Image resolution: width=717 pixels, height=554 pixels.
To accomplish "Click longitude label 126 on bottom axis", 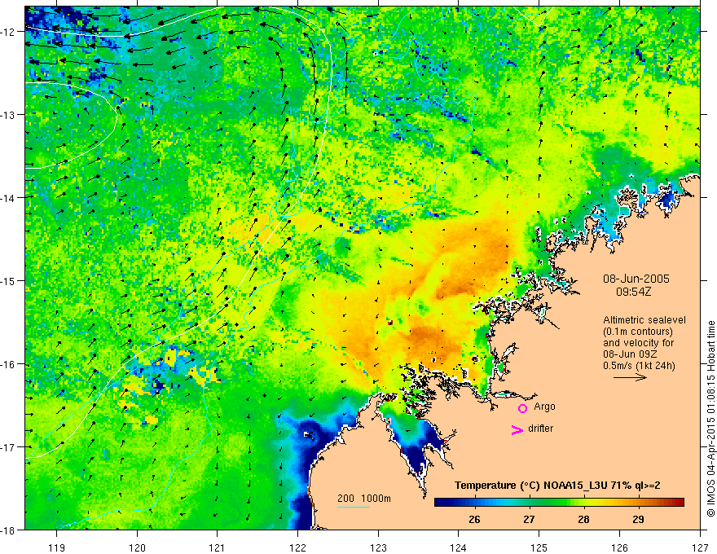I will [x=619, y=547].
